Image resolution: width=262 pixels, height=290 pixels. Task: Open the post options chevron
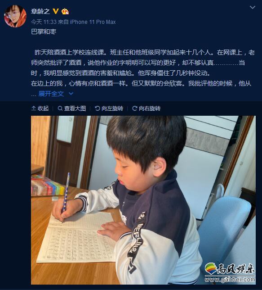pyautogui.click(x=253, y=7)
